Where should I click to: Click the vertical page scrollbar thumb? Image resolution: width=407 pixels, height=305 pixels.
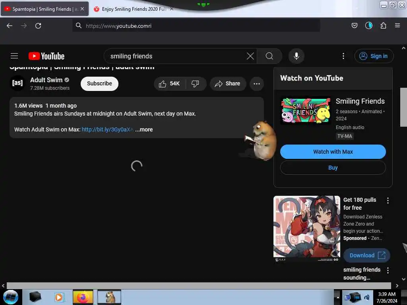(x=403, y=107)
